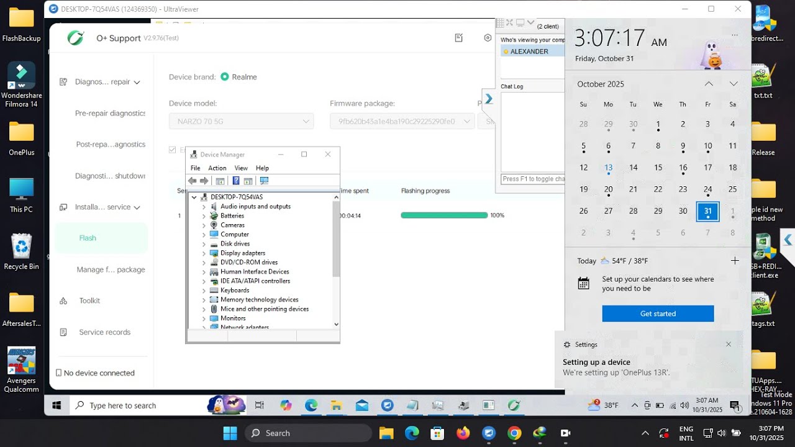Viewport: 795px width, 447px height.
Task: Click the local Windows 11 Start button
Action: click(230, 433)
